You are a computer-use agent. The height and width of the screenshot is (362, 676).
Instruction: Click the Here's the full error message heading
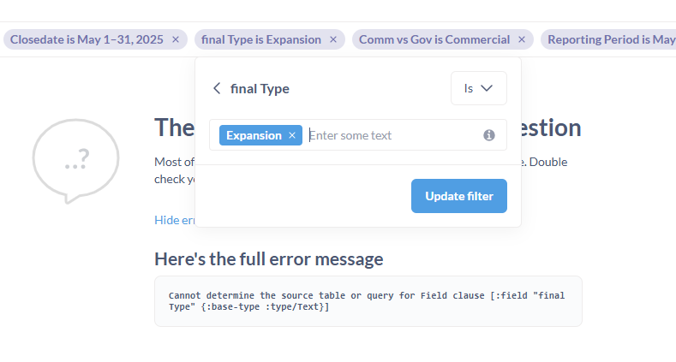[268, 259]
